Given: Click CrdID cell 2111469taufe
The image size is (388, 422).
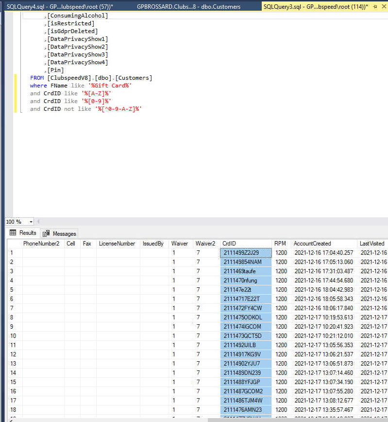Looking at the screenshot, I should click(246, 271).
